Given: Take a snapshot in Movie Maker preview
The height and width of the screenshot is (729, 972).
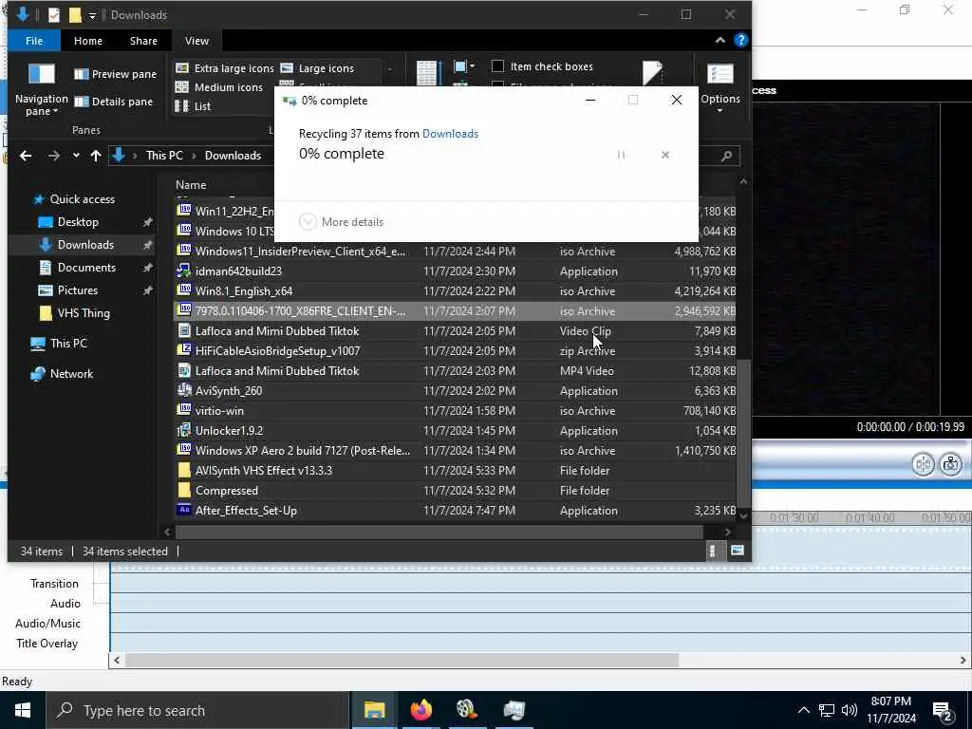Looking at the screenshot, I should coord(950,463).
